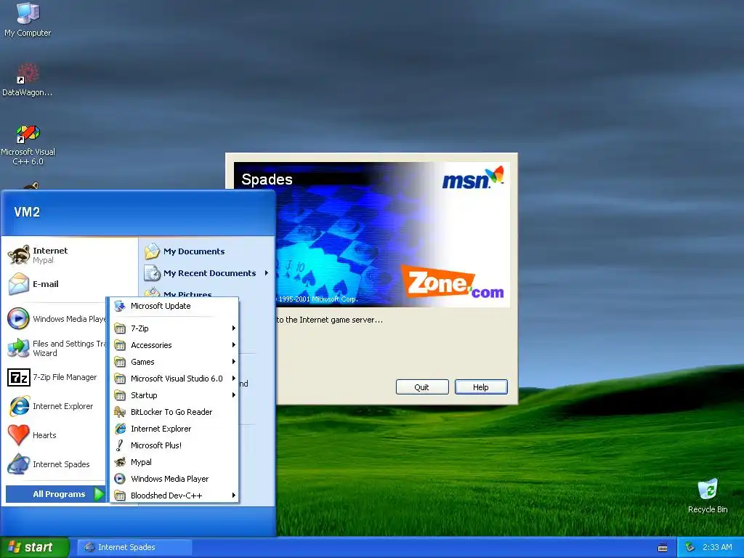Viewport: 744px width, 558px height.
Task: Click the VM2 user name header
Action: pos(27,212)
